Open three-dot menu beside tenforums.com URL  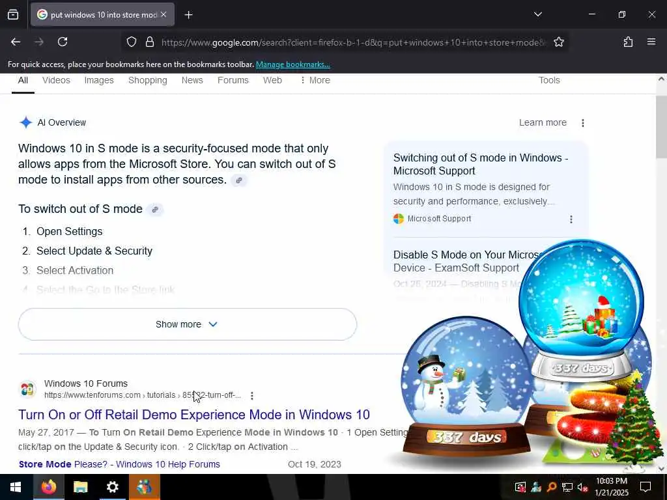252,396
